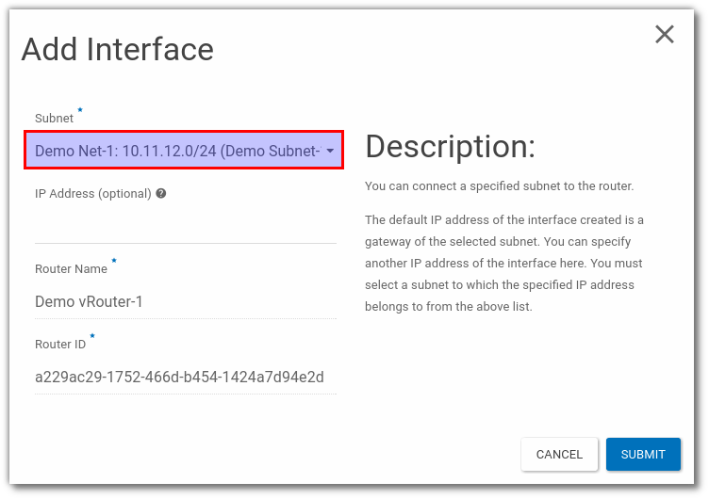Click the IP Address help question-mark icon
709x499 pixels.
pos(161,193)
